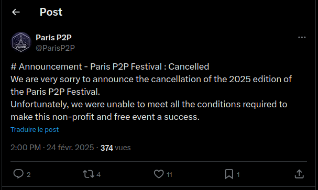This screenshot has width=318, height=190.
Task: Click the Post page heading
Action: pos(51,12)
